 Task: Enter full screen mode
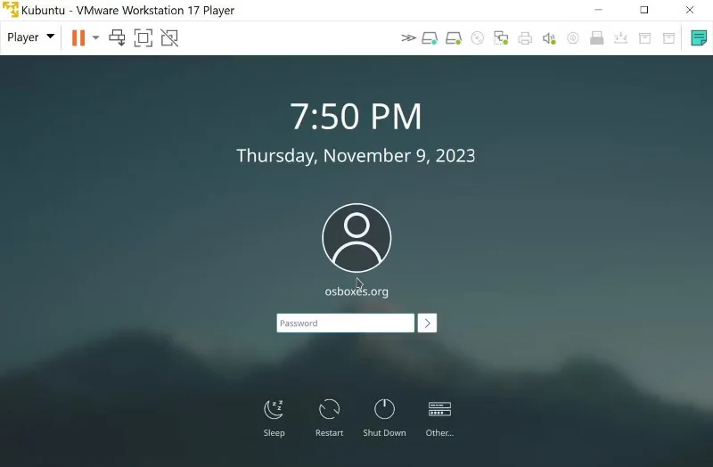pyautogui.click(x=143, y=37)
